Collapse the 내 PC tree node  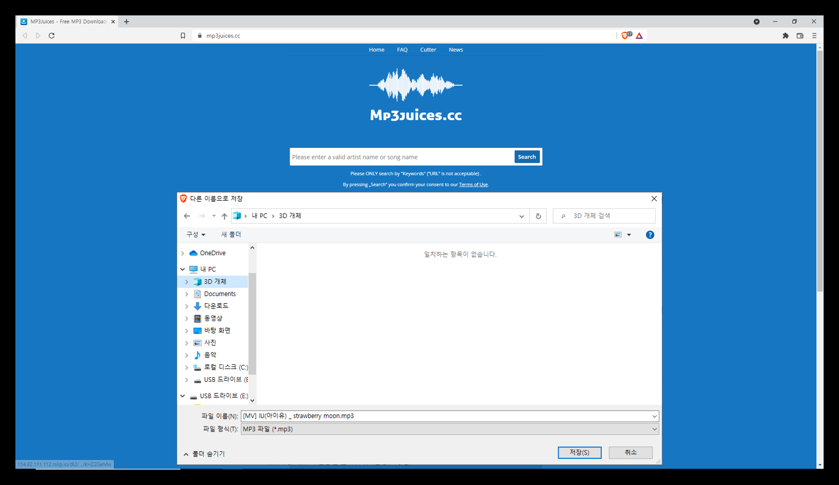coord(182,269)
